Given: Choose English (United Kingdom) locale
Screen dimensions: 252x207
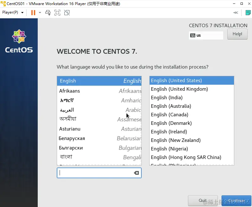Looking at the screenshot, I should point(191,89).
